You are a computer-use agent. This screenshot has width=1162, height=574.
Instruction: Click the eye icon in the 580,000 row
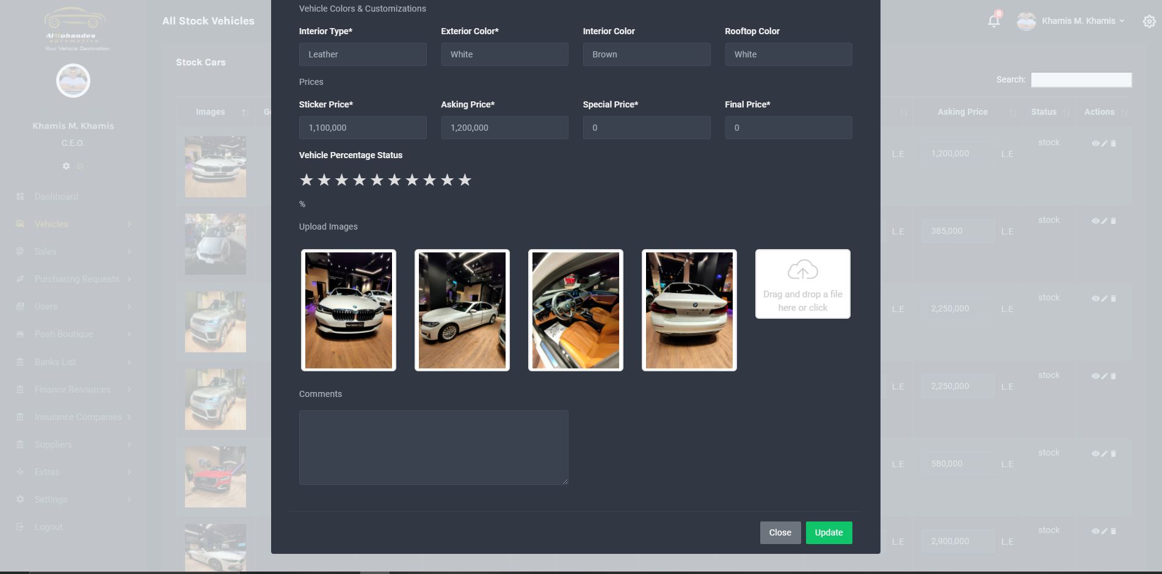click(1095, 454)
